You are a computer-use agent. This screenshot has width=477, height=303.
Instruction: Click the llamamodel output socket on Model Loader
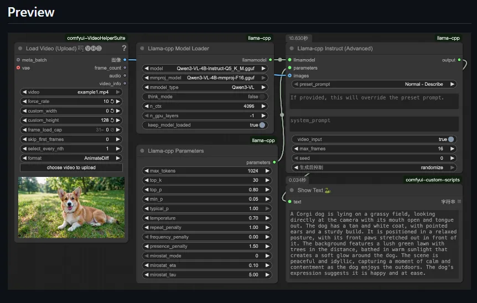(270, 60)
